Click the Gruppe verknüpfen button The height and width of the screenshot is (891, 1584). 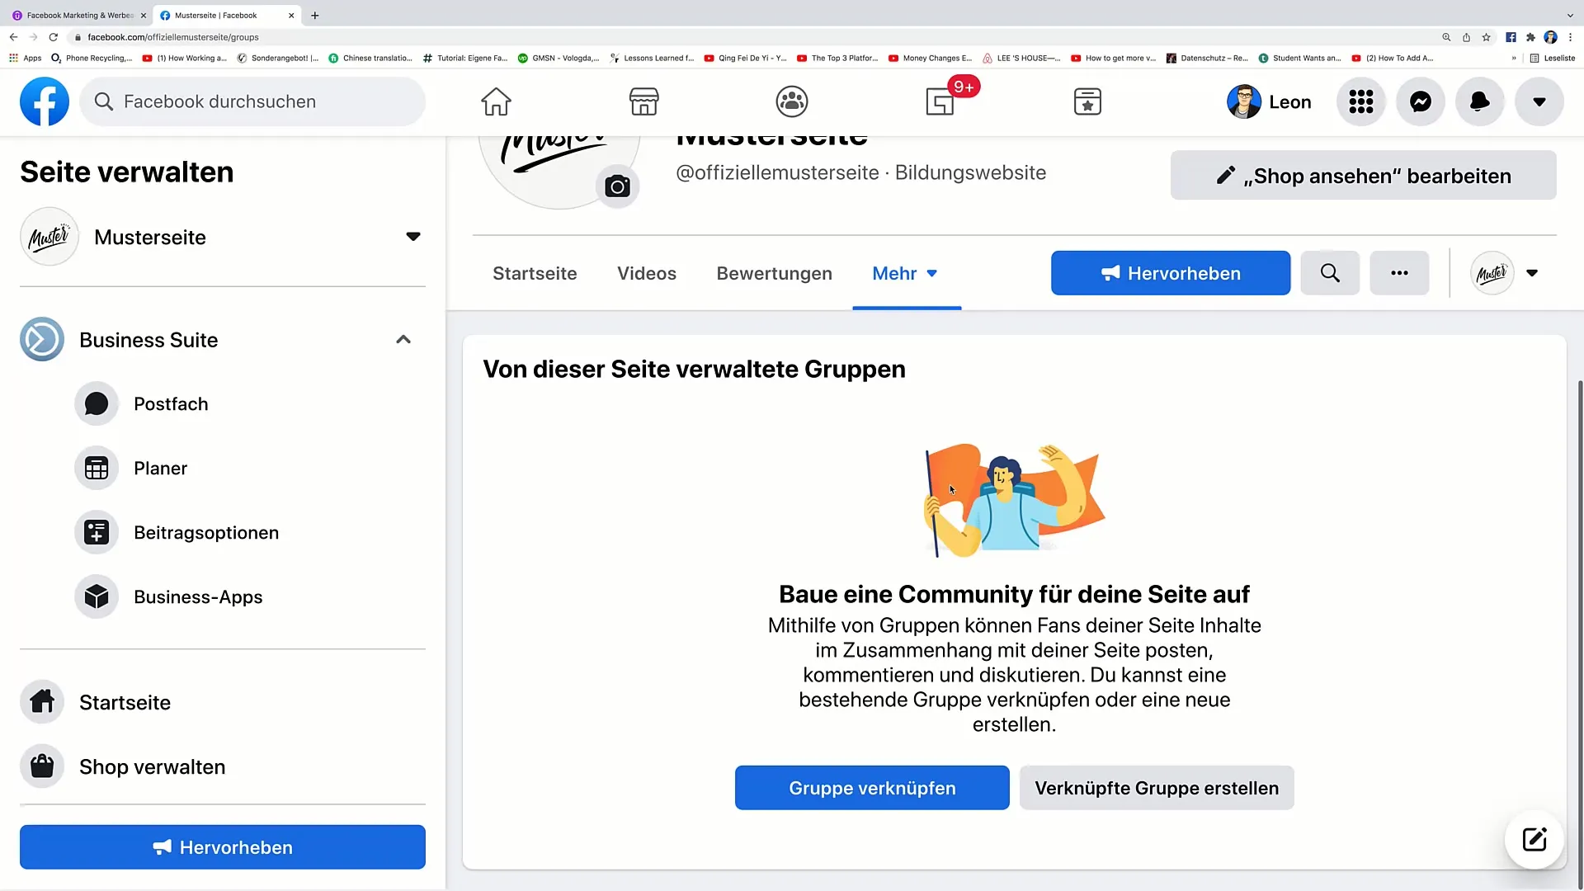coord(873,788)
